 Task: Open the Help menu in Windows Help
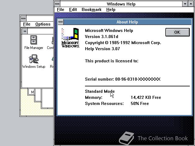click(x=111, y=10)
